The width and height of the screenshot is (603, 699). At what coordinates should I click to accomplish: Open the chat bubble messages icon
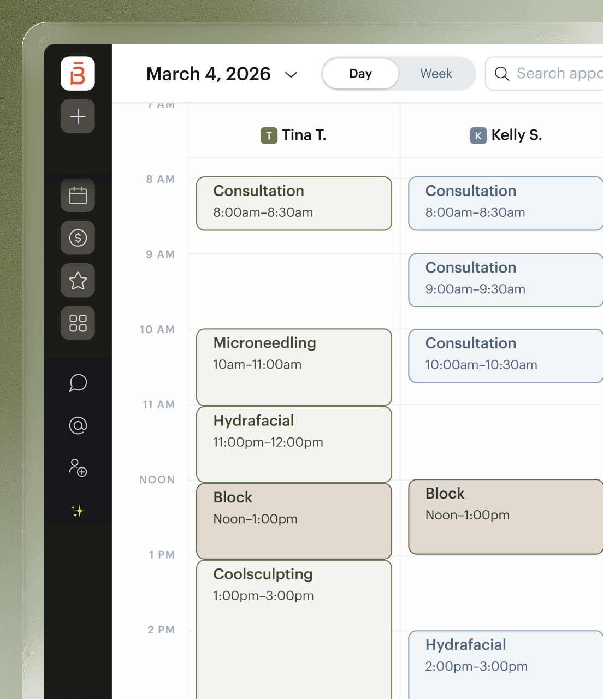click(x=78, y=383)
